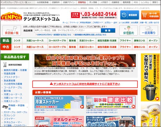Click fake shopping site warning link
161x127 pixels.
85,84
